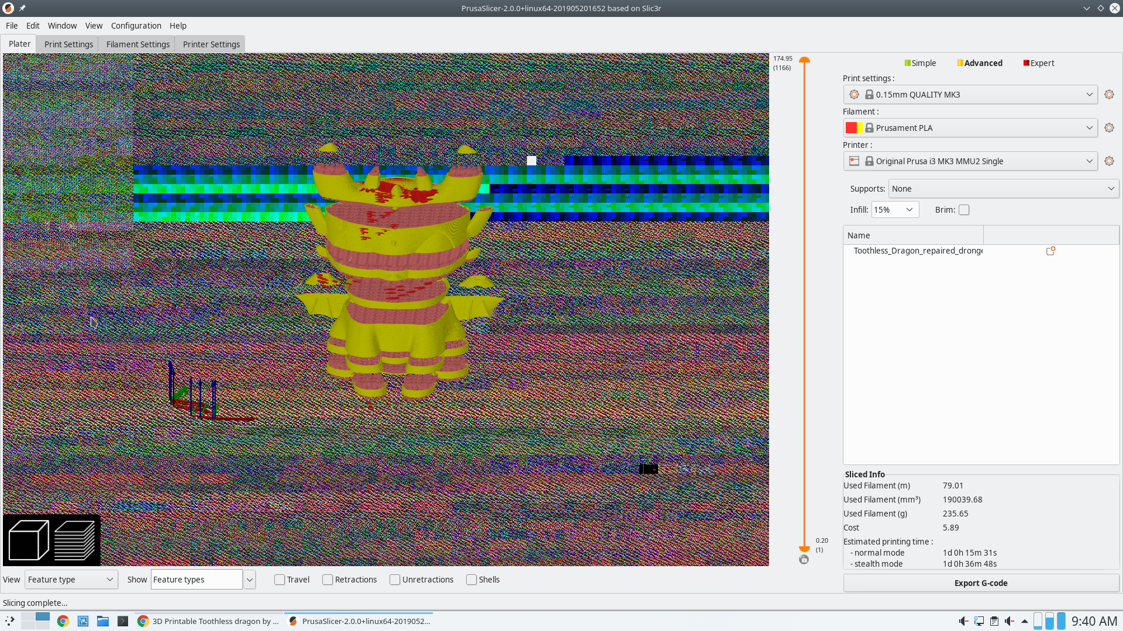Open system monitor icon in taskbar
This screenshot has width=1123, height=631.
[x=83, y=621]
